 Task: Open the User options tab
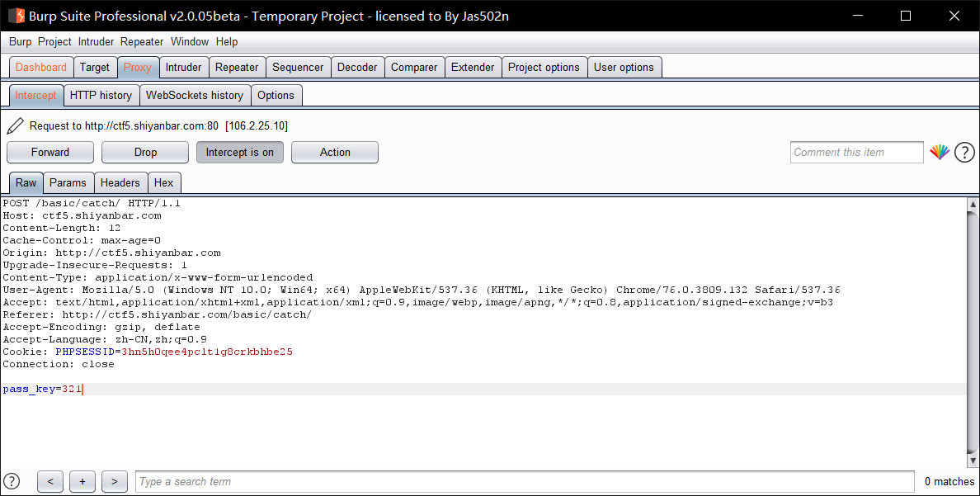point(624,67)
